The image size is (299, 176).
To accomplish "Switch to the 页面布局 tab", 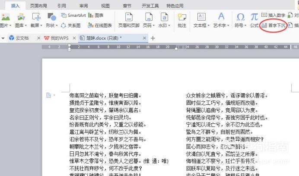I will [38, 6].
